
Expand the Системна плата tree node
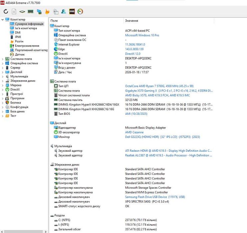click(x=3, y=59)
